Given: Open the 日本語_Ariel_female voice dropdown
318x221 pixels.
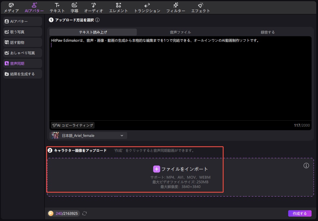Looking at the screenshot, I should point(88,135).
